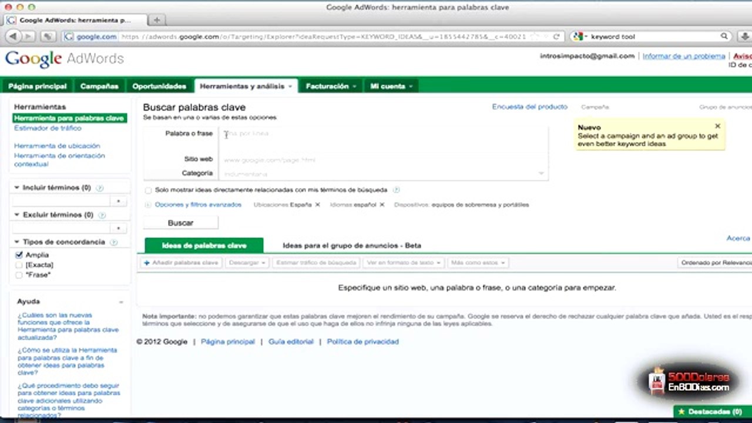
Task: Open help icon next to Tipos de concordancia
Action: [x=113, y=242]
